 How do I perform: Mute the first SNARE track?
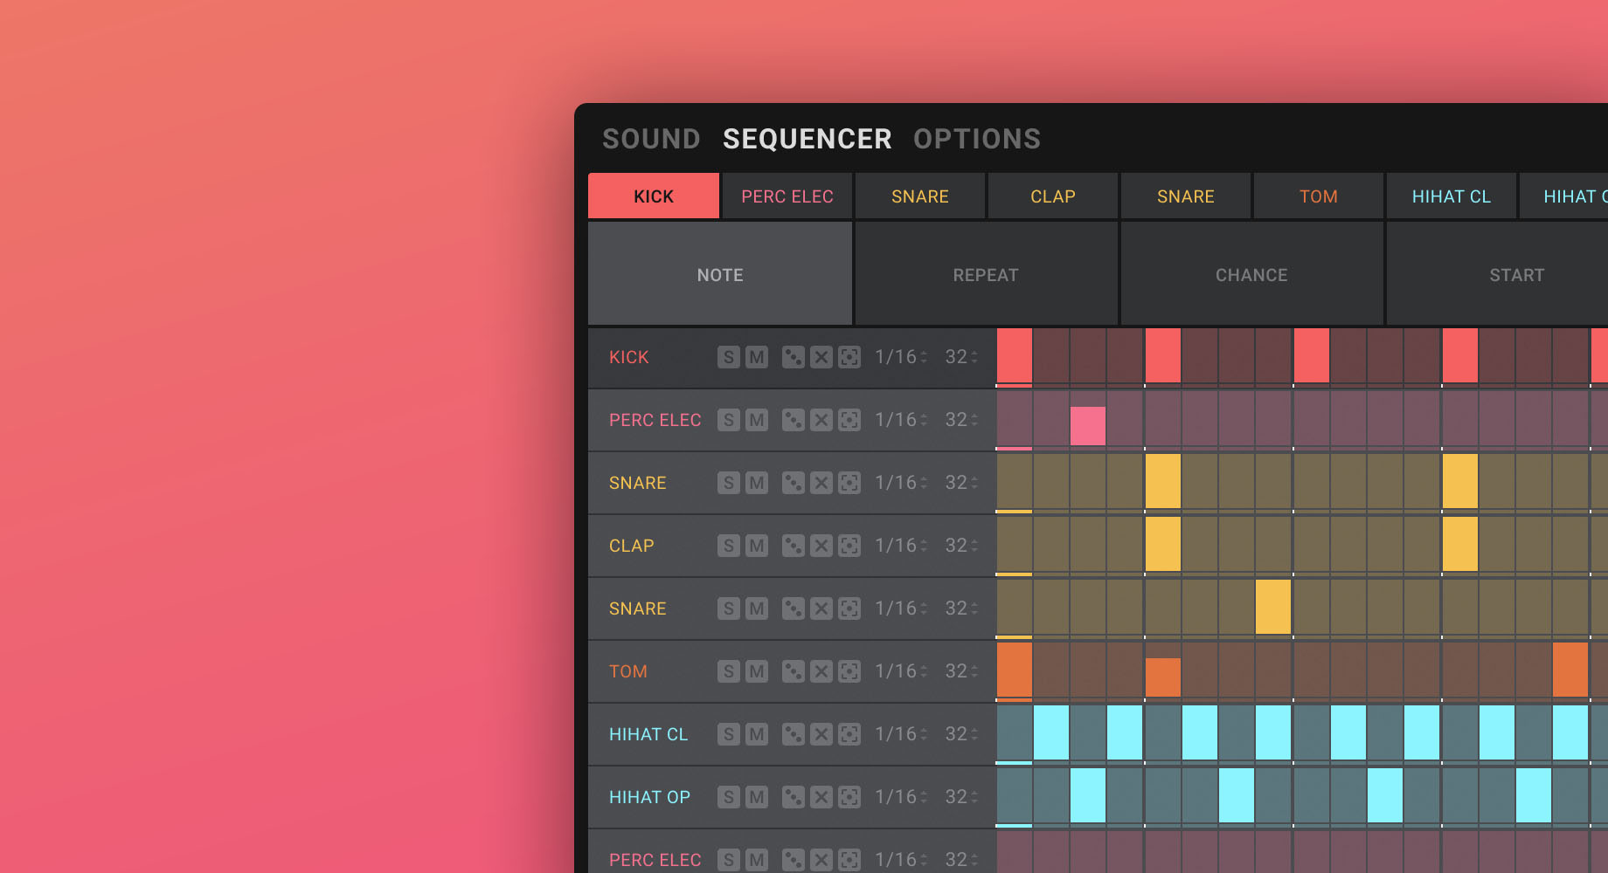[757, 483]
